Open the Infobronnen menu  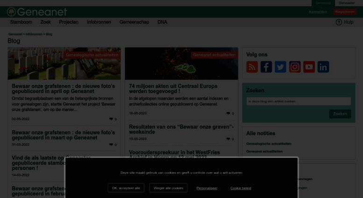click(x=99, y=22)
